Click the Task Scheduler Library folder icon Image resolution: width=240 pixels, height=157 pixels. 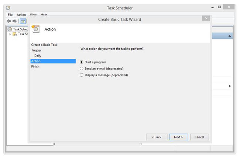pyautogui.click(x=15, y=34)
